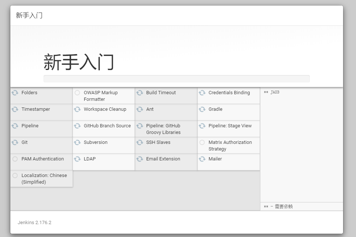356x237 pixels.
Task: Click pending circle beside Localization: Chinese (Simplified)
Action: pyautogui.click(x=15, y=176)
